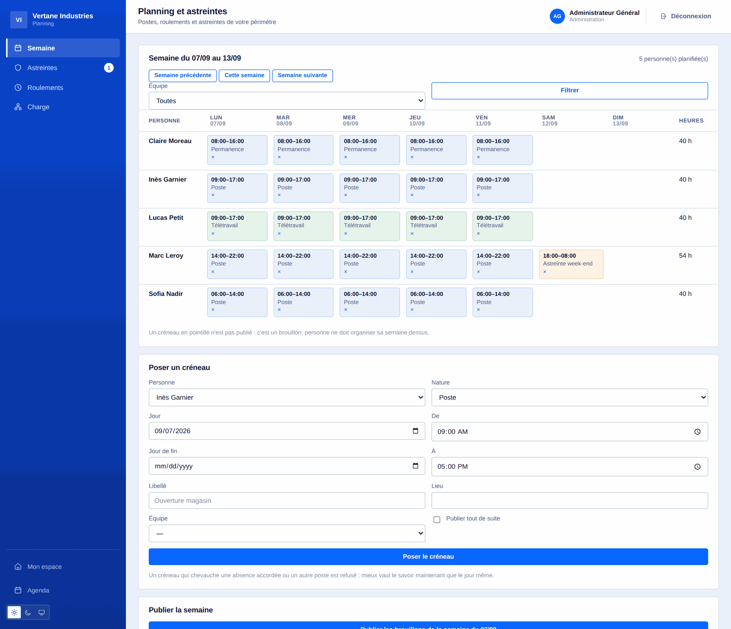The height and width of the screenshot is (629, 731).
Task: Select Marc Leroy's Saturday 18:00–08:00 card
Action: coord(571,264)
